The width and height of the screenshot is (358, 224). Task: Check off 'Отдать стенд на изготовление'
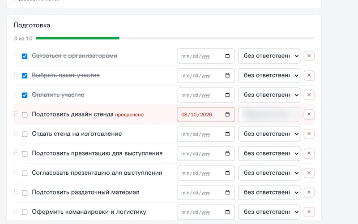(x=25, y=134)
